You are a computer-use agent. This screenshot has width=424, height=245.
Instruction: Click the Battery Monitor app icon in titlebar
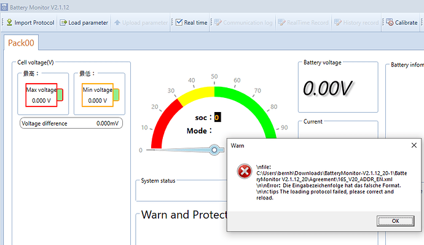[x=4, y=7]
